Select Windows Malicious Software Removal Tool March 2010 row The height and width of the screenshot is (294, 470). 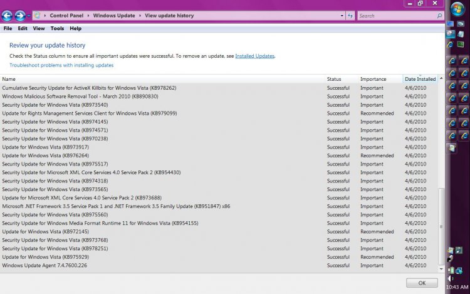[x=219, y=97]
